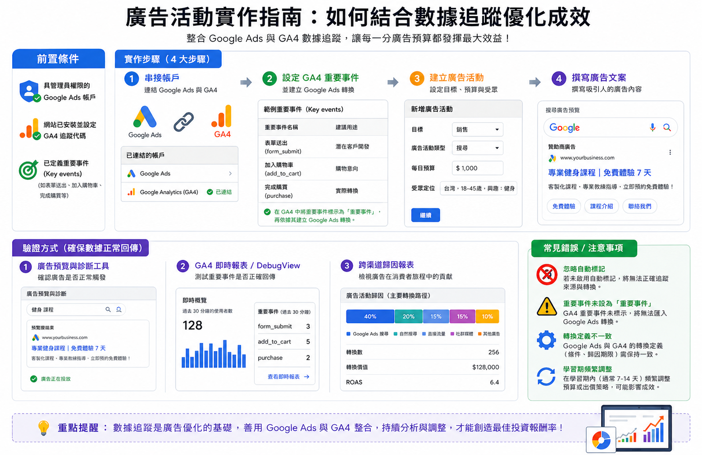Click the ad headline in 預覽搜結果 card
Viewport: 702px width, 455px height.
(68, 348)
